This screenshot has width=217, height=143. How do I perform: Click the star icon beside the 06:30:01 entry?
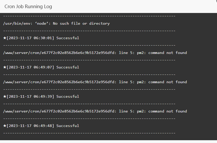pos(5,38)
